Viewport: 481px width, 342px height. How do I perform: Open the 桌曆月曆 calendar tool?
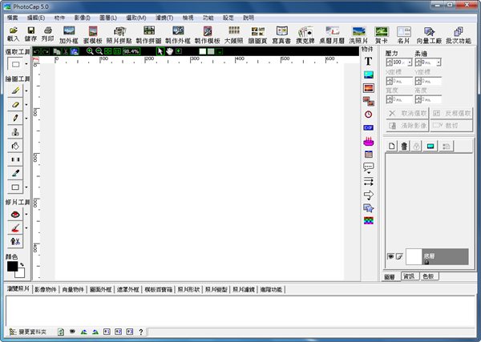point(333,34)
